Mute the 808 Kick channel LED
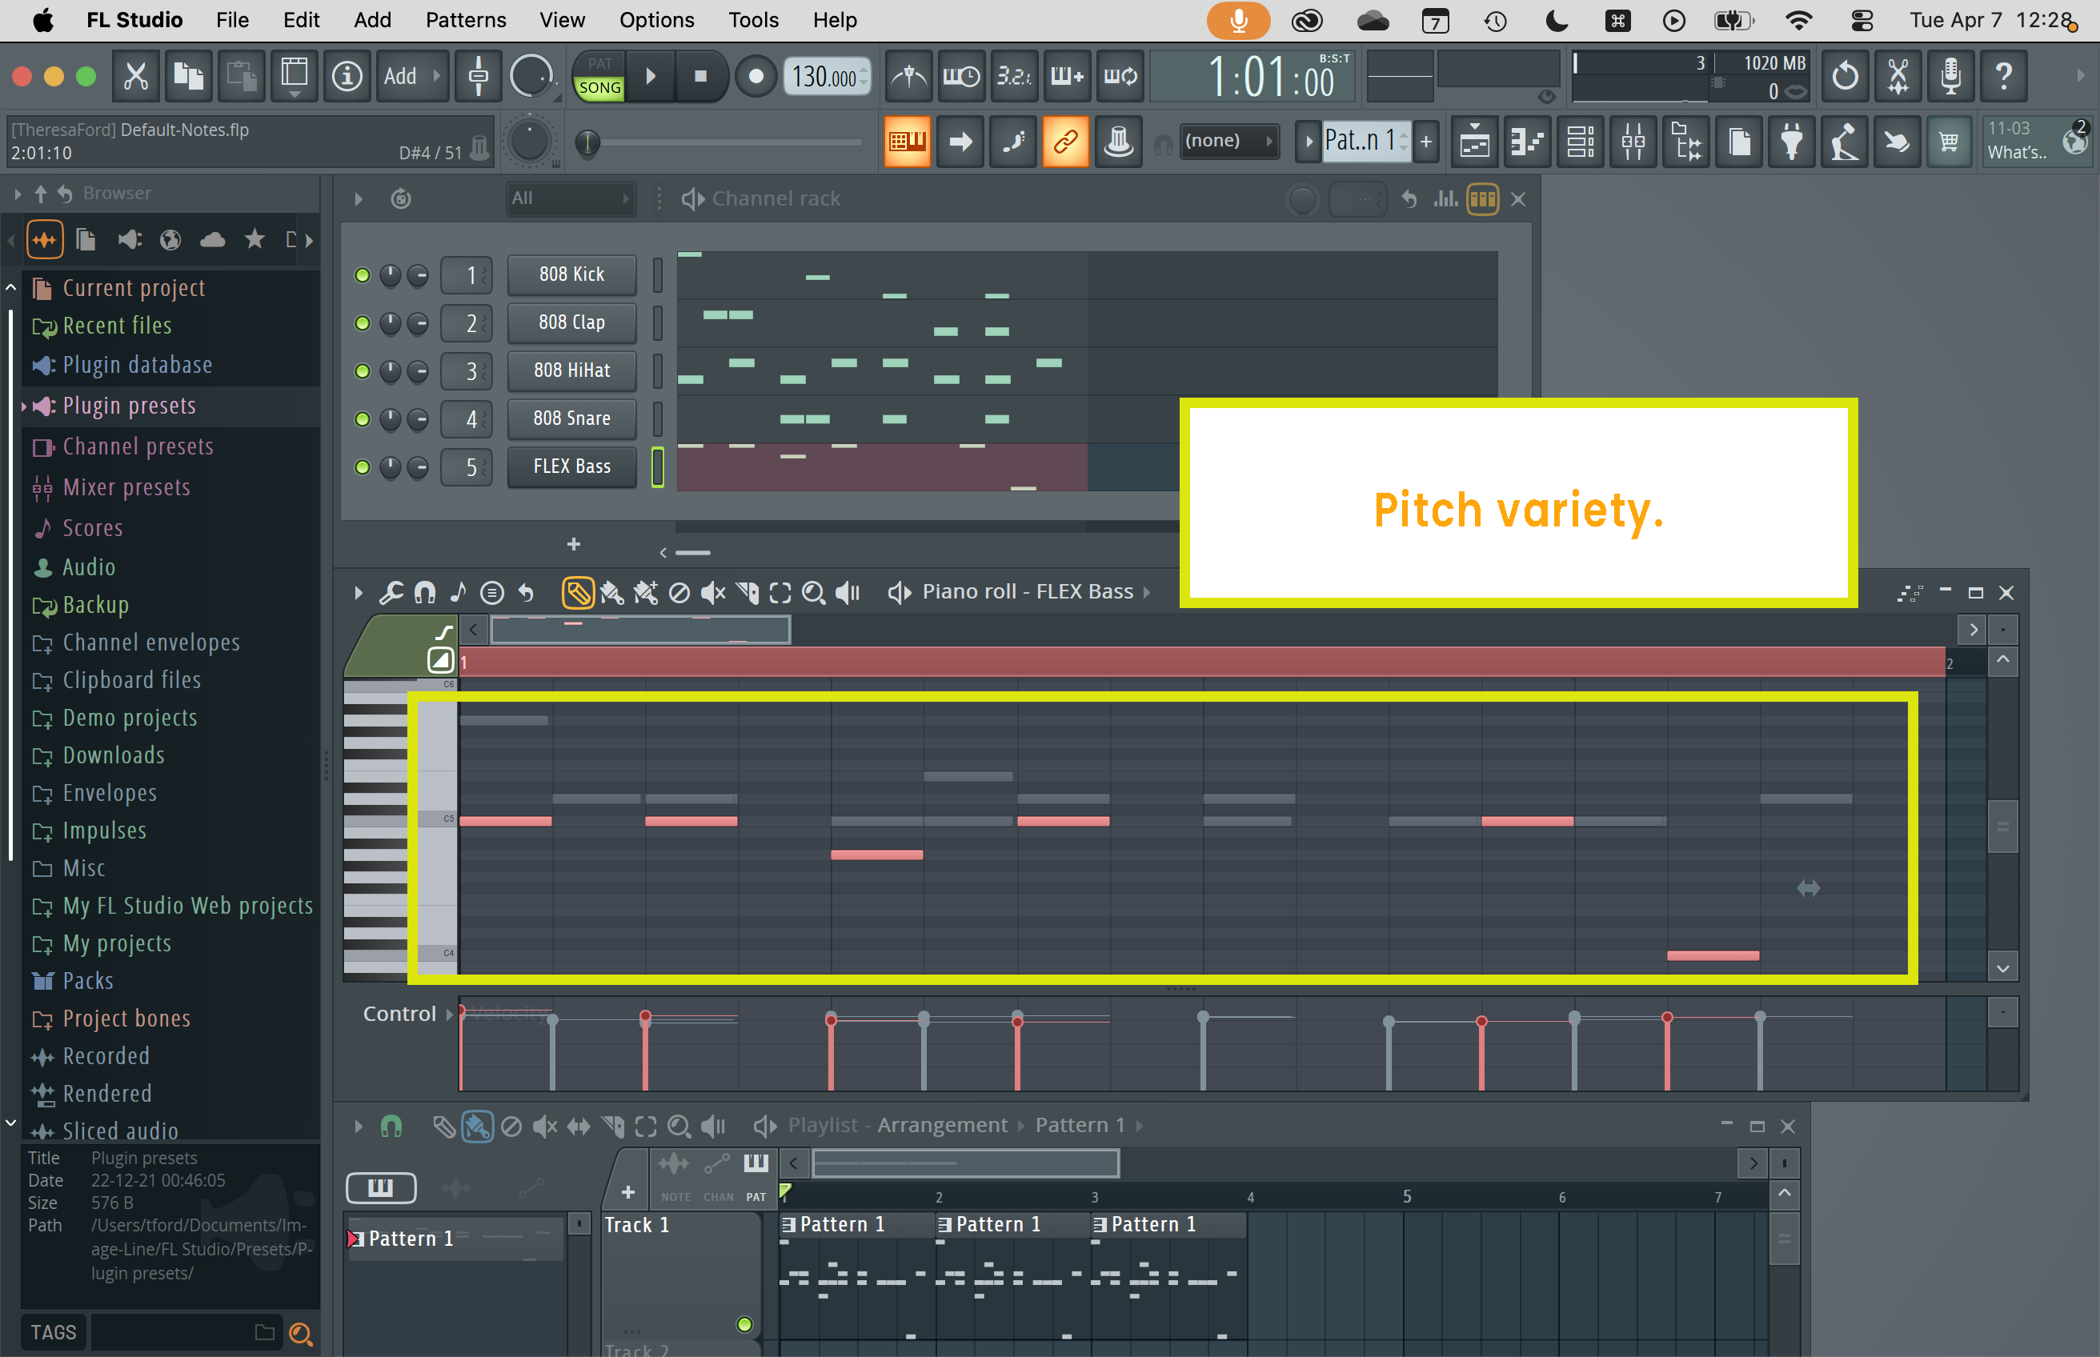2100x1357 pixels. [x=361, y=276]
